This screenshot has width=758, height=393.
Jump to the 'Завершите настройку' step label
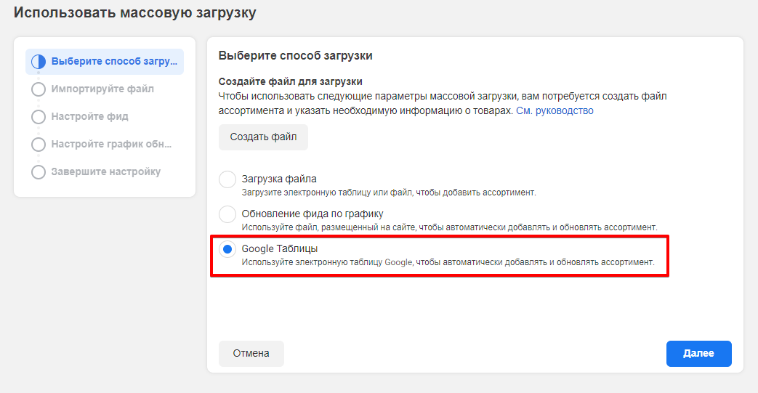106,171
